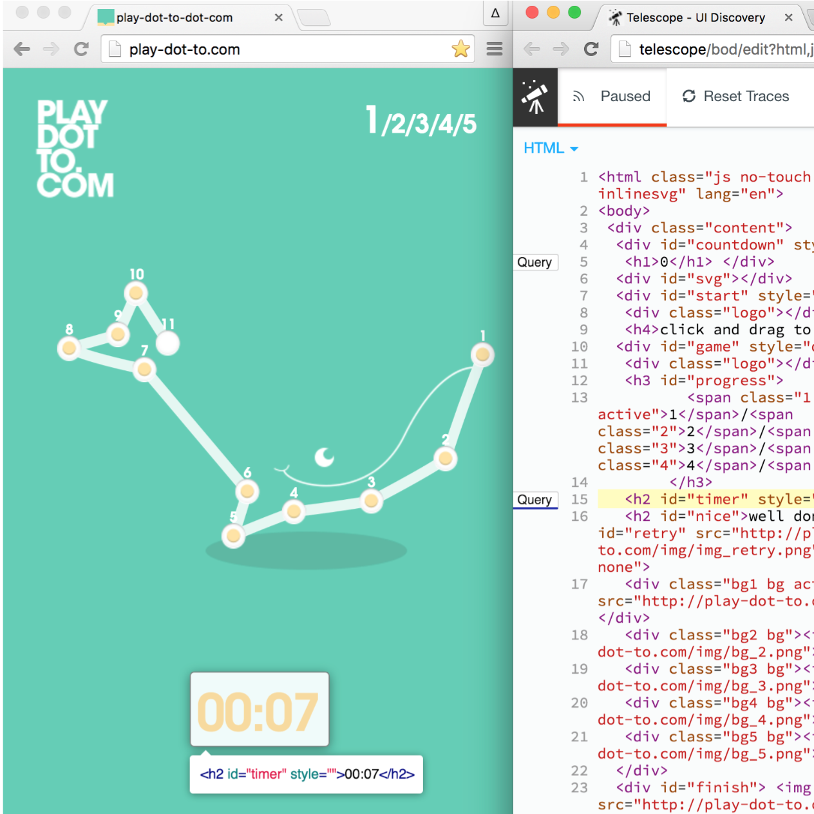Focus the telescope/bod/edit address bar

tap(712, 49)
